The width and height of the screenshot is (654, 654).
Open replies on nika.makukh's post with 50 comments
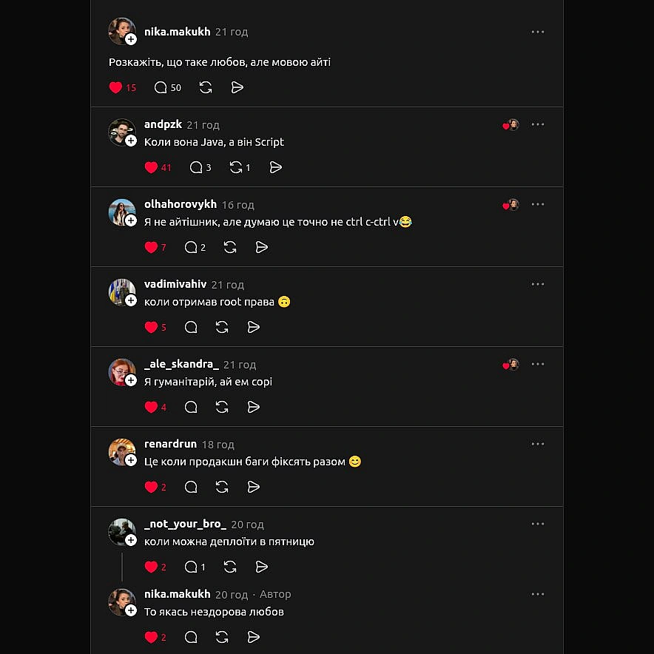[161, 87]
